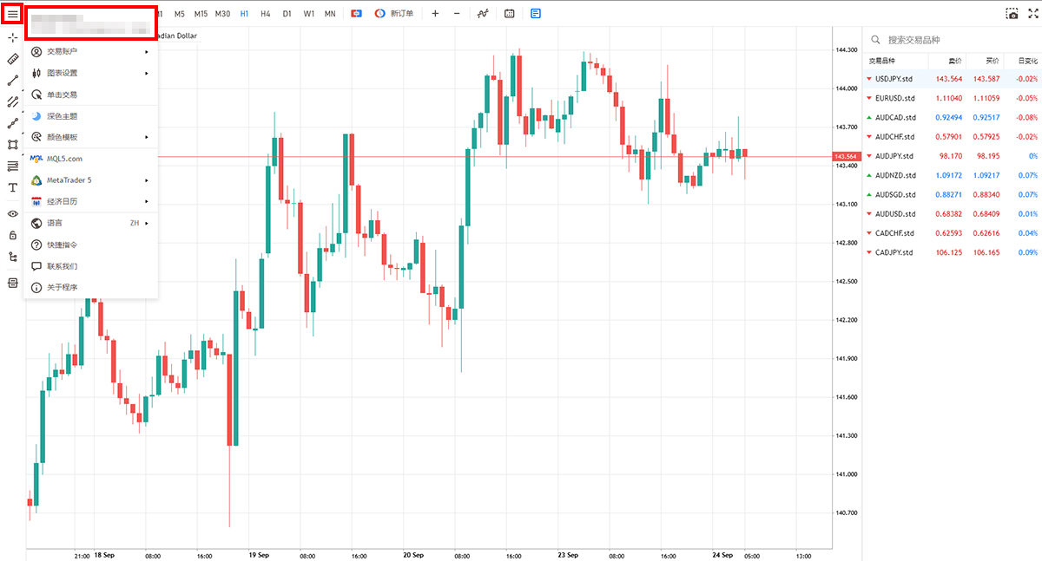Screen dimensions: 1042x561
Task: Choose the text label tool
Action: (12, 187)
